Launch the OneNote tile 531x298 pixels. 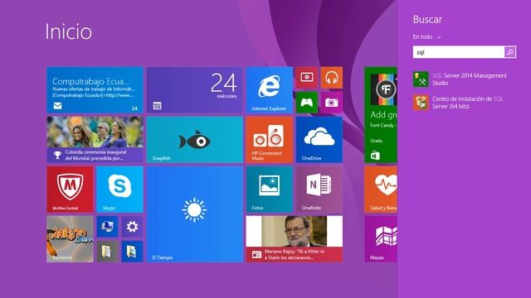(x=319, y=190)
